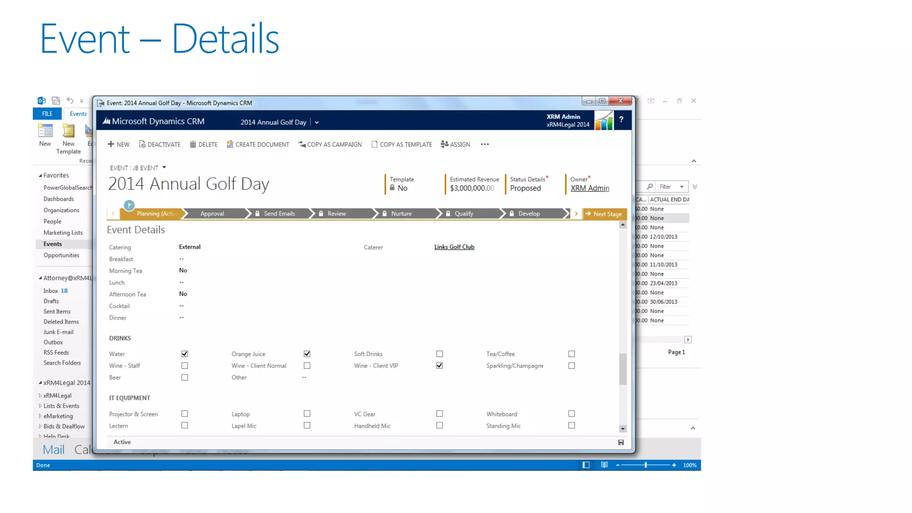
Task: Click the save disk icon in footer
Action: point(621,442)
